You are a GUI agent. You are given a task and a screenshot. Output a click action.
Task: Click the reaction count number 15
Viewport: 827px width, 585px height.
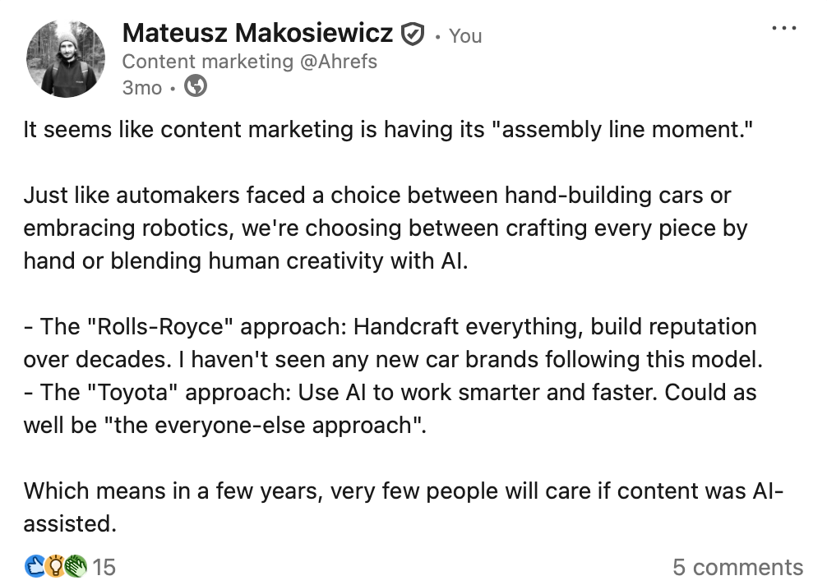[104, 567]
